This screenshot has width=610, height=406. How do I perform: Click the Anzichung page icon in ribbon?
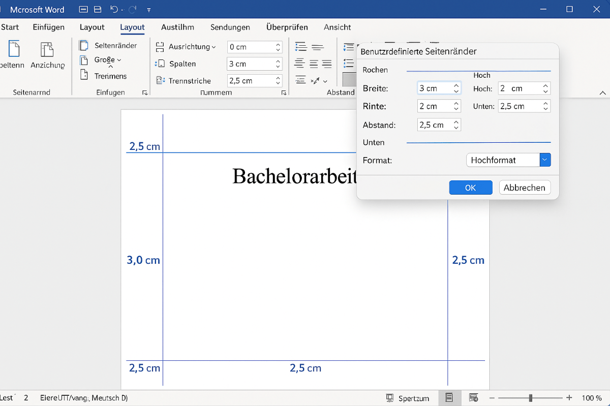[47, 50]
